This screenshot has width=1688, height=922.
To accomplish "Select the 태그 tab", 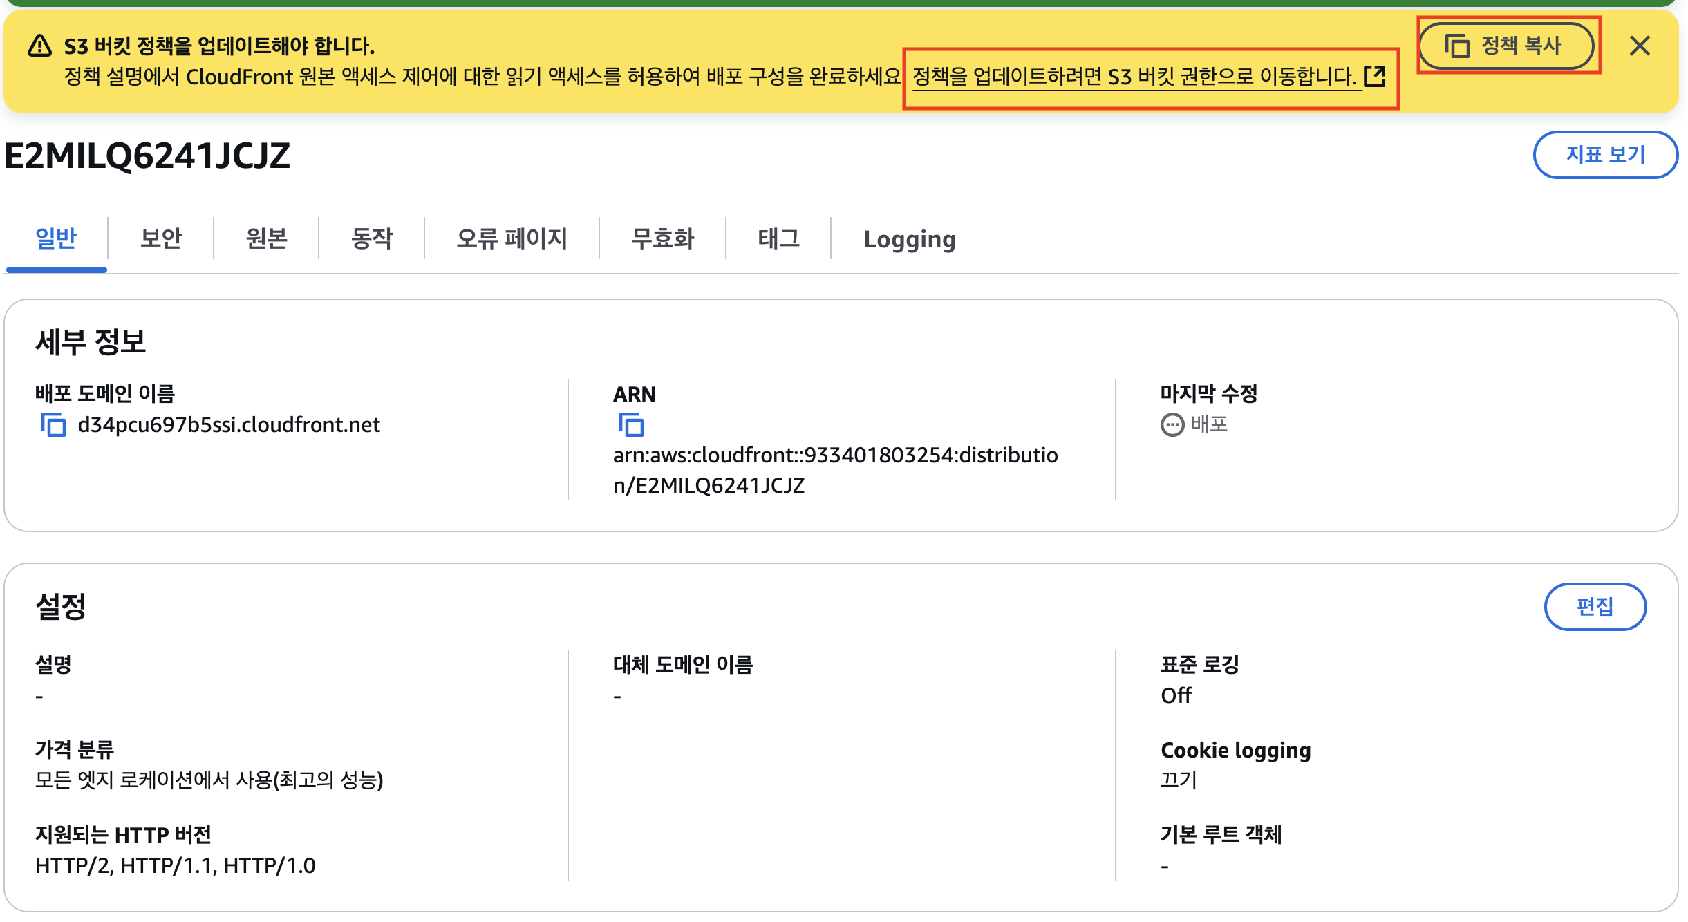I will 778,238.
